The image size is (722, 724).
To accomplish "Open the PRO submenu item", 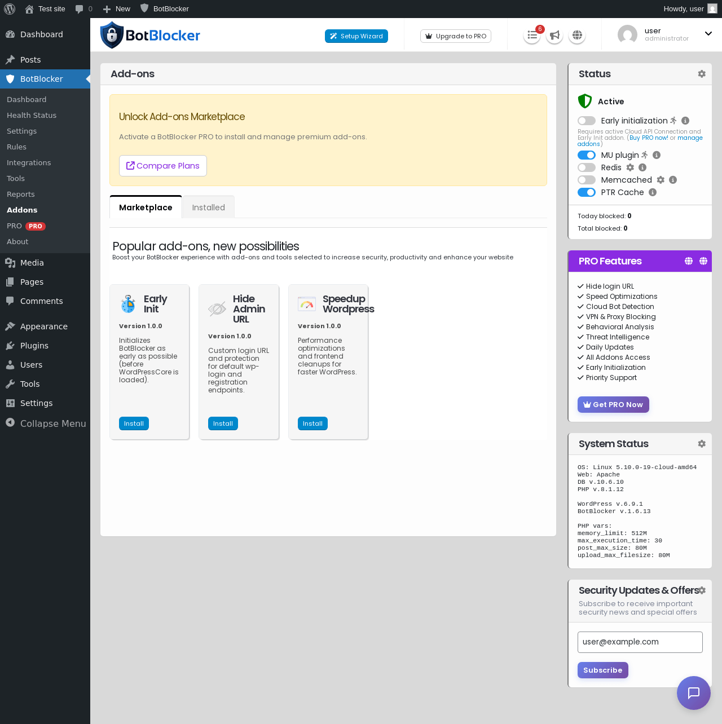I will tap(26, 226).
